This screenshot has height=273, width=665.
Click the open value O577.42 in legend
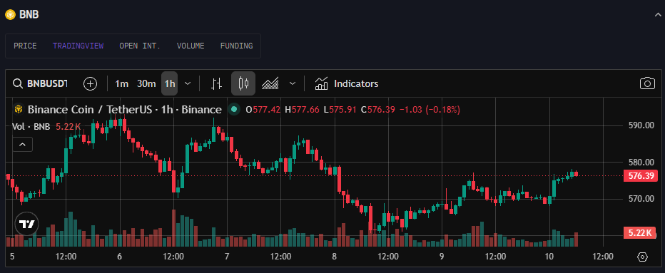tap(263, 109)
